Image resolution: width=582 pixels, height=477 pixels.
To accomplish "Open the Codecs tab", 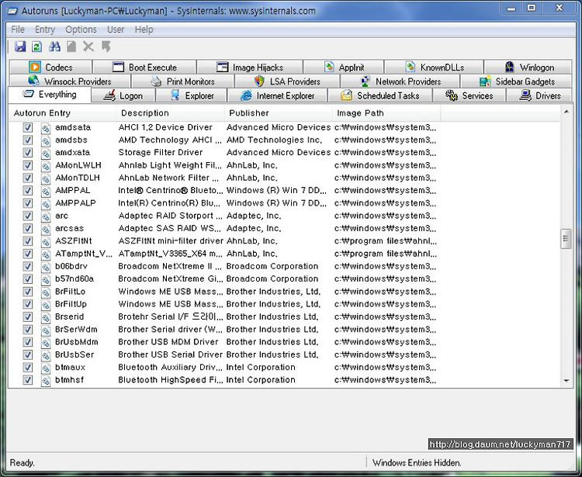I will click(50, 67).
